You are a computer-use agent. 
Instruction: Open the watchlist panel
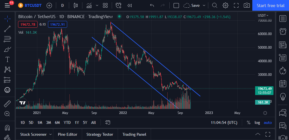283,19
